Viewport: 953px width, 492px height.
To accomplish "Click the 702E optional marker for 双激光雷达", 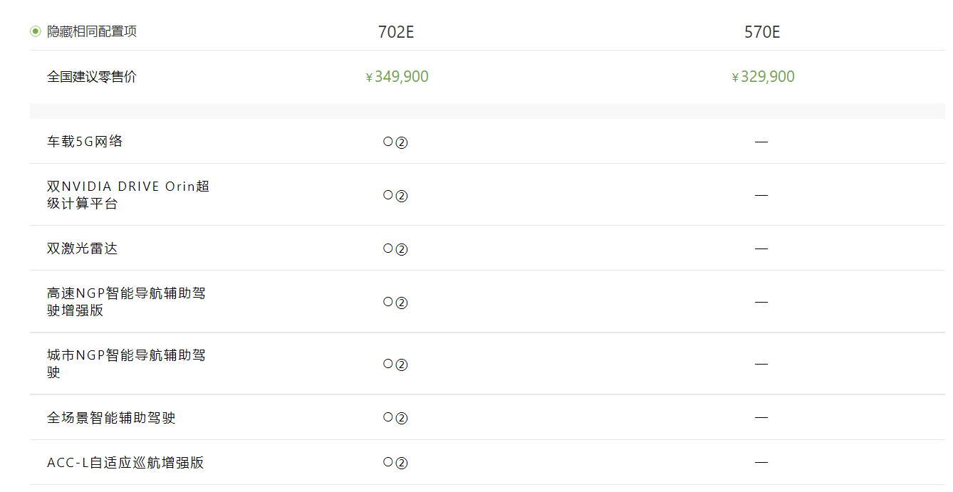I will click(x=395, y=248).
